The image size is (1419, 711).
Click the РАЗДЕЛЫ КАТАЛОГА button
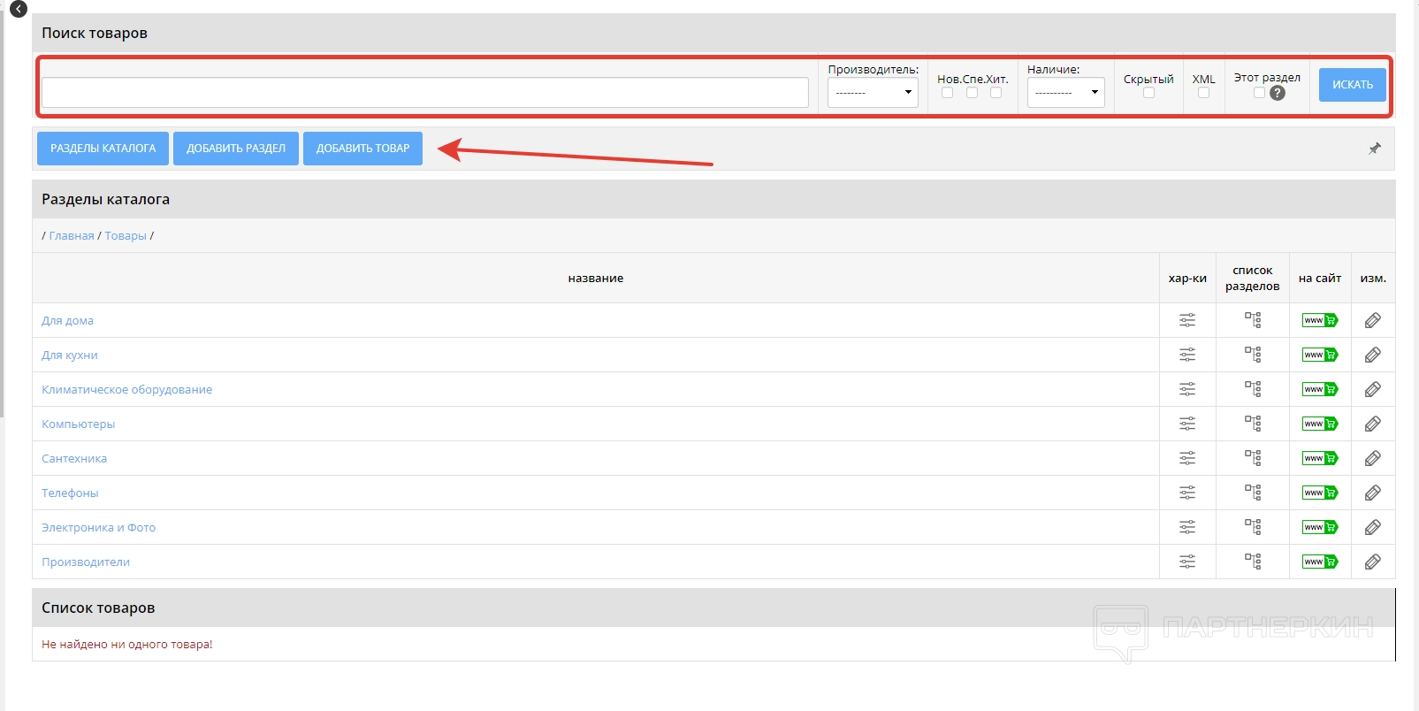point(103,149)
